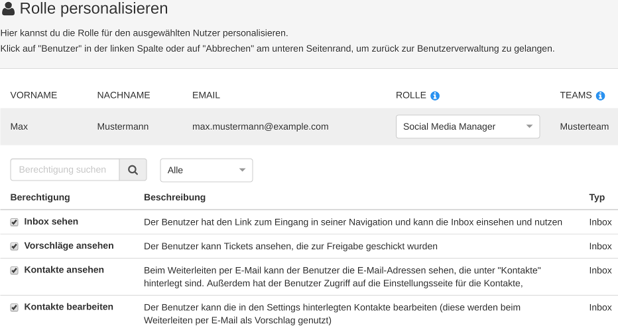Click the info icon next to ROLLE
This screenshot has width=618, height=326.
click(x=435, y=96)
